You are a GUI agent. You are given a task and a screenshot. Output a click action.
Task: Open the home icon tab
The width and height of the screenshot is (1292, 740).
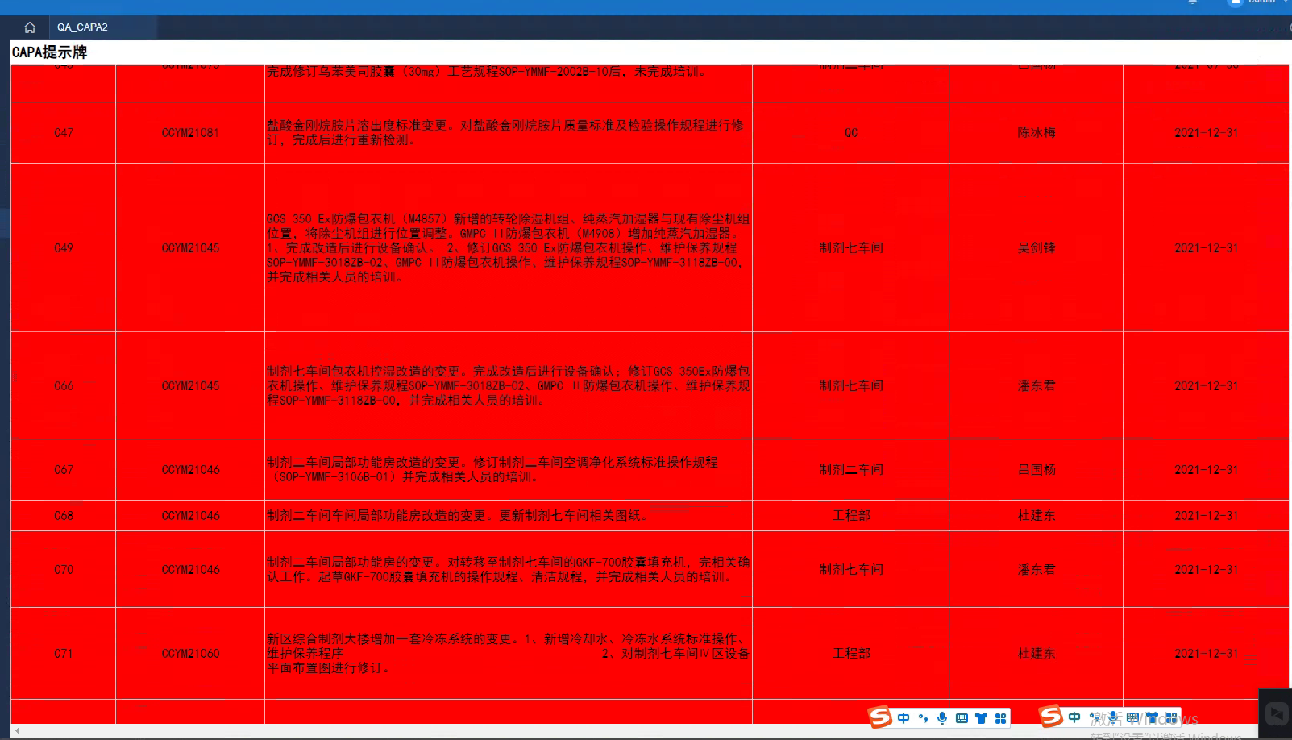click(x=30, y=27)
